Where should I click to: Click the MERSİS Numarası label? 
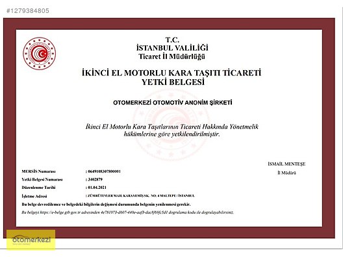click(x=38, y=171)
